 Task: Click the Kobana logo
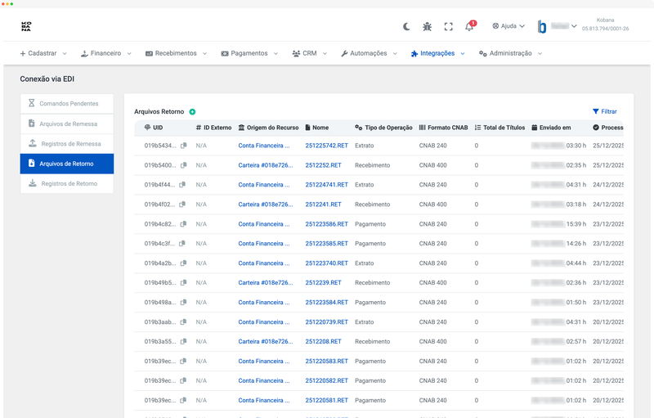pyautogui.click(x=26, y=26)
